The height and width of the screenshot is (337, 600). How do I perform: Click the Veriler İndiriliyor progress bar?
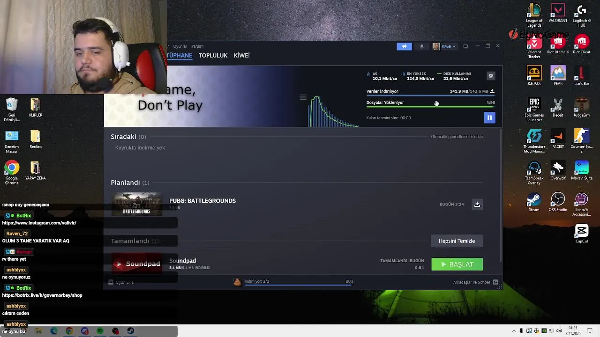pos(430,95)
